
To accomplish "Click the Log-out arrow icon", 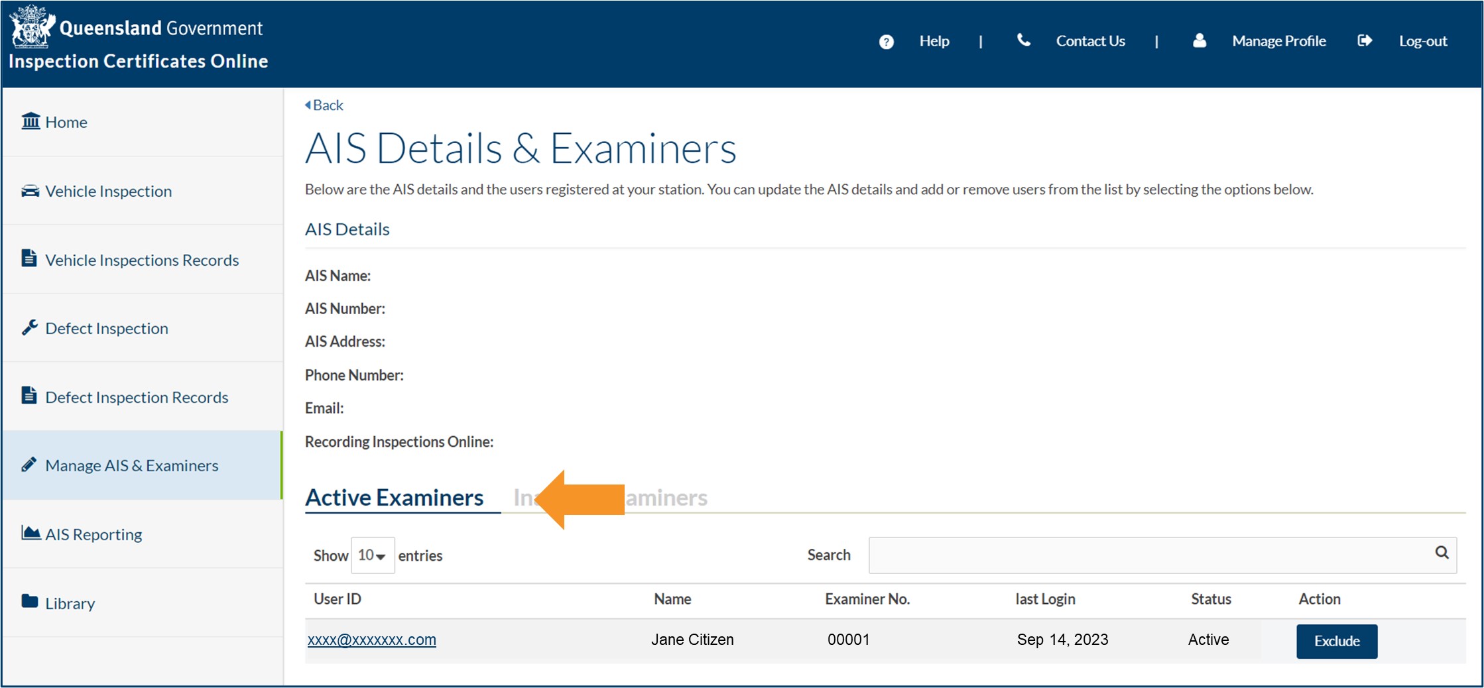I will (x=1365, y=40).
